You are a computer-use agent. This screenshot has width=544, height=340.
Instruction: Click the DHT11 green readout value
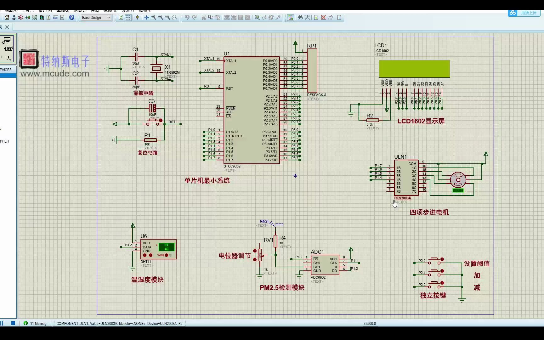click(x=166, y=247)
